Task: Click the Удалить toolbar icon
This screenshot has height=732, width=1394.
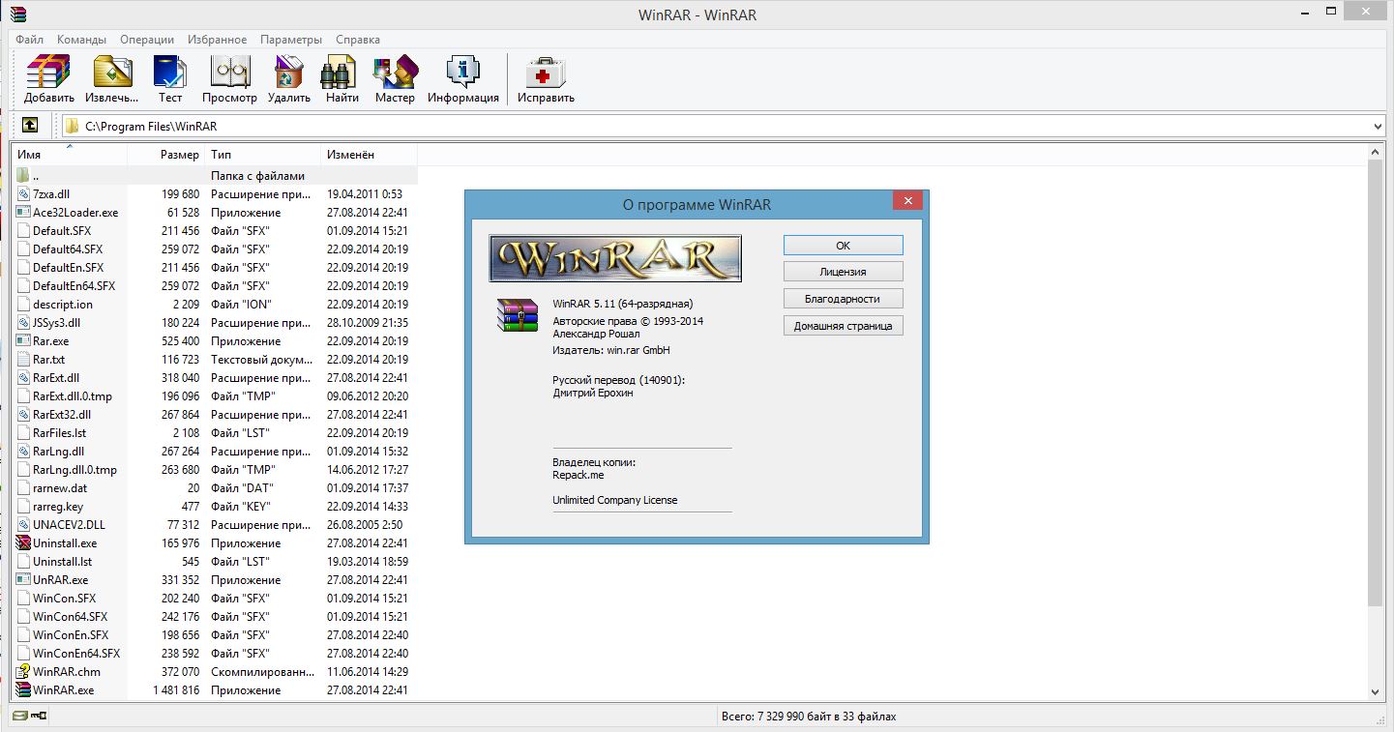Action: [288, 73]
